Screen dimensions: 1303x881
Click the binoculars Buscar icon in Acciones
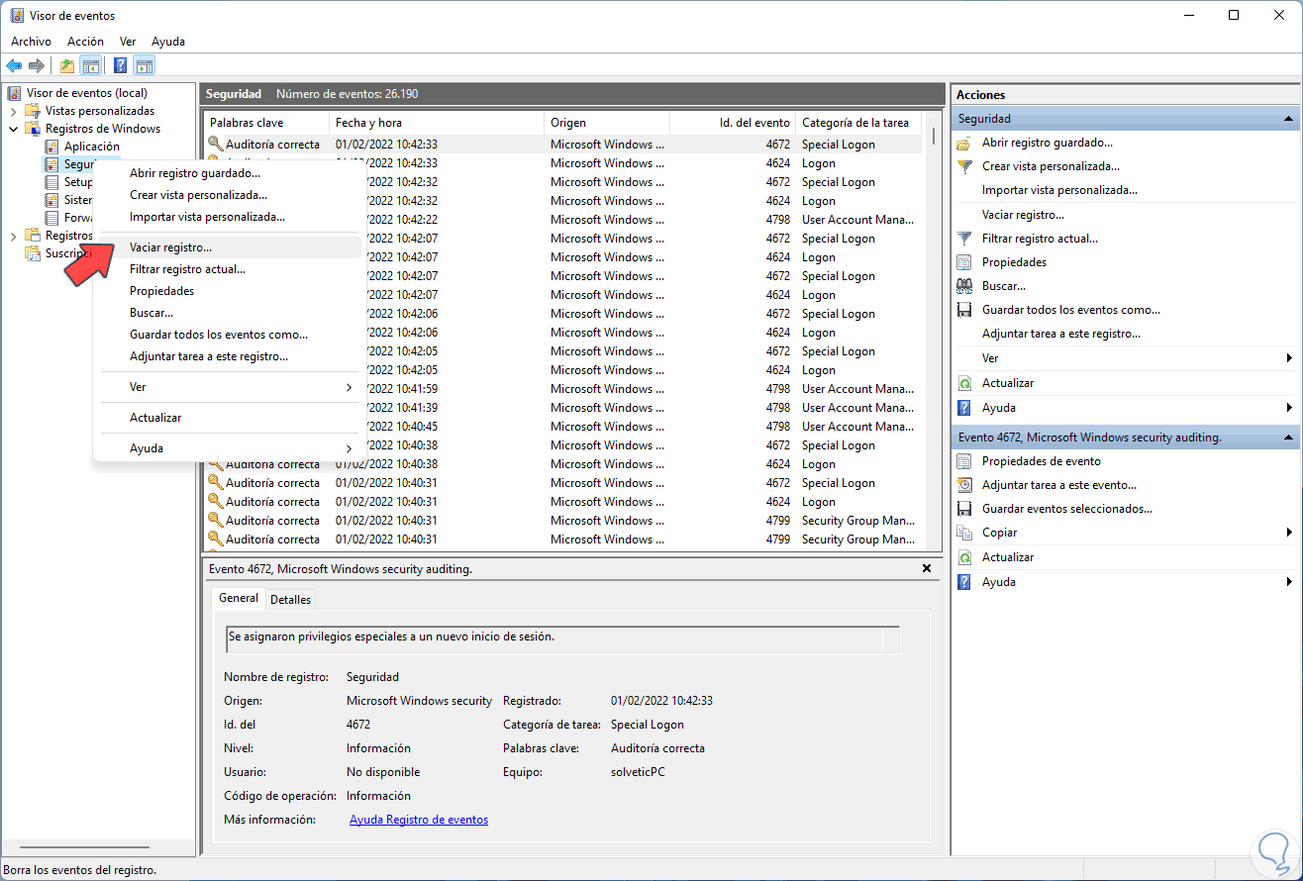[x=964, y=286]
